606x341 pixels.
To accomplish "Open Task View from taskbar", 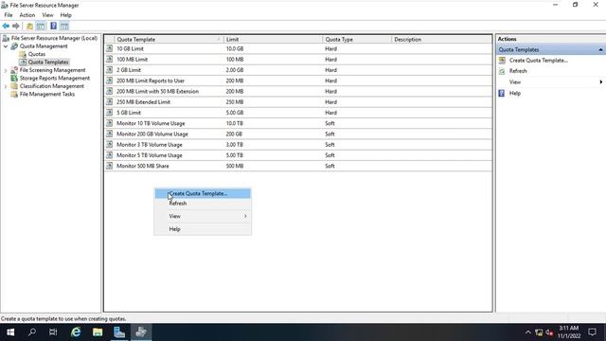I will click(x=53, y=332).
